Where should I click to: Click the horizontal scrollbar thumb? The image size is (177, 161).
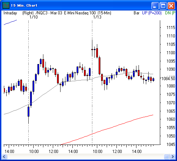pos(167,156)
